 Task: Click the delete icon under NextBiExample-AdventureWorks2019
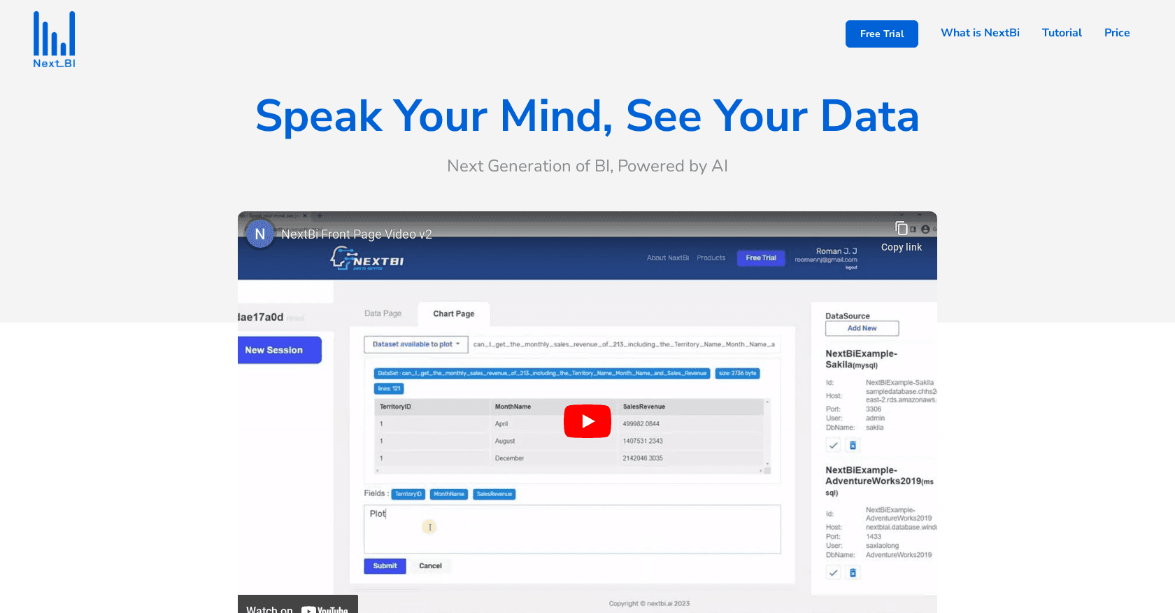(853, 572)
